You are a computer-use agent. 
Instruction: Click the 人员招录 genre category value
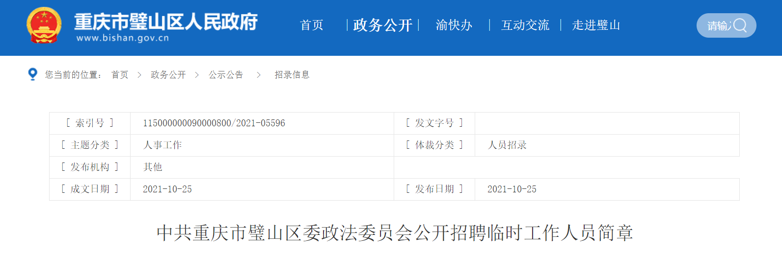[507, 145]
